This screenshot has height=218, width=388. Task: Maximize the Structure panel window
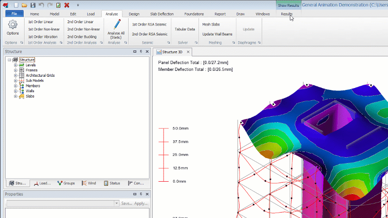pos(135,52)
